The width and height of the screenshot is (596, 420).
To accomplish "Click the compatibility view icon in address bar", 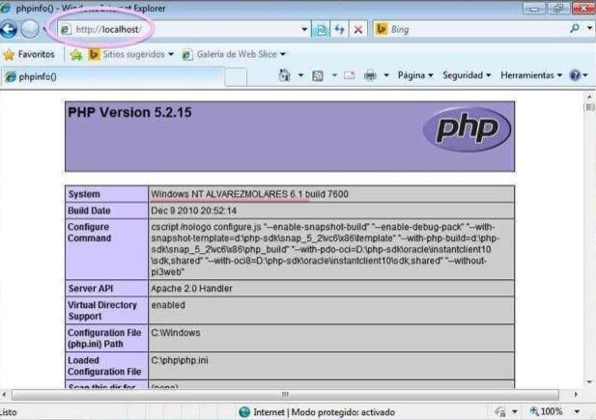I will (319, 30).
